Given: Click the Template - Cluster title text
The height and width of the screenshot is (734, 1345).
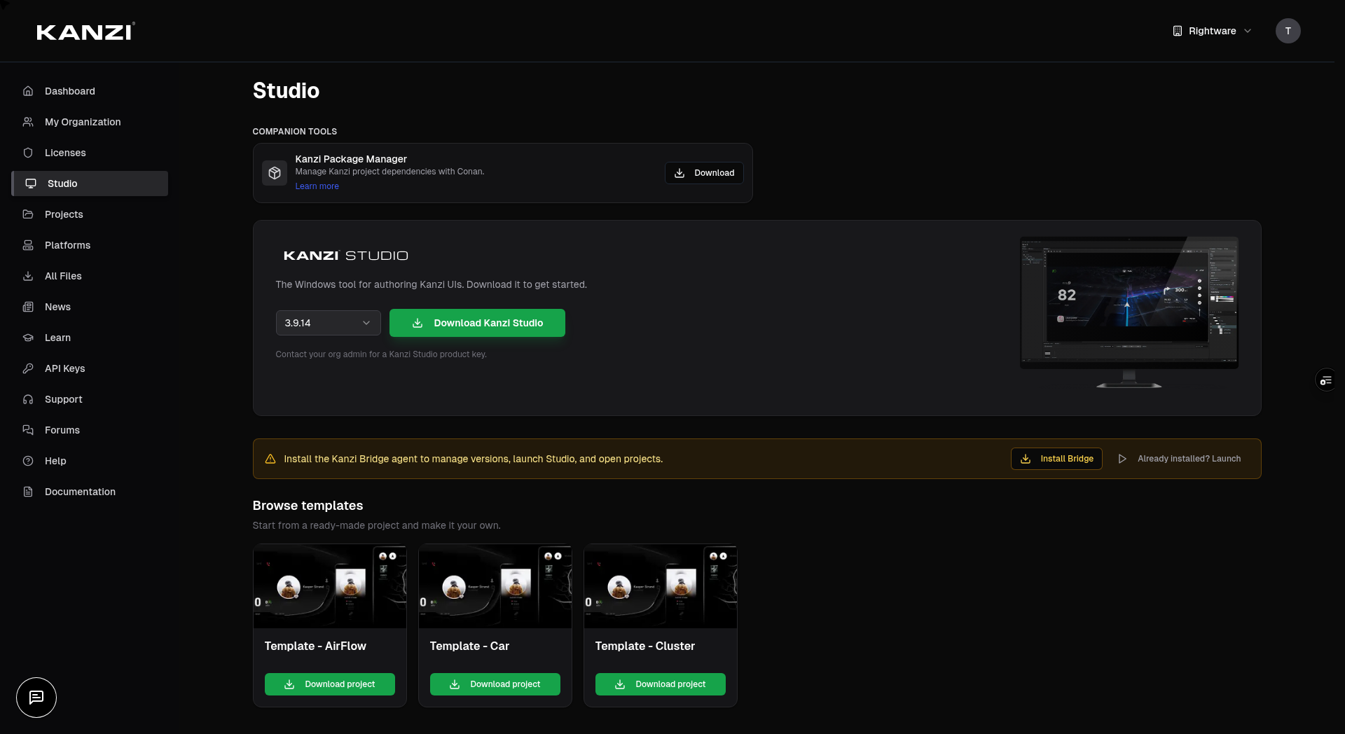Looking at the screenshot, I should tap(645, 646).
